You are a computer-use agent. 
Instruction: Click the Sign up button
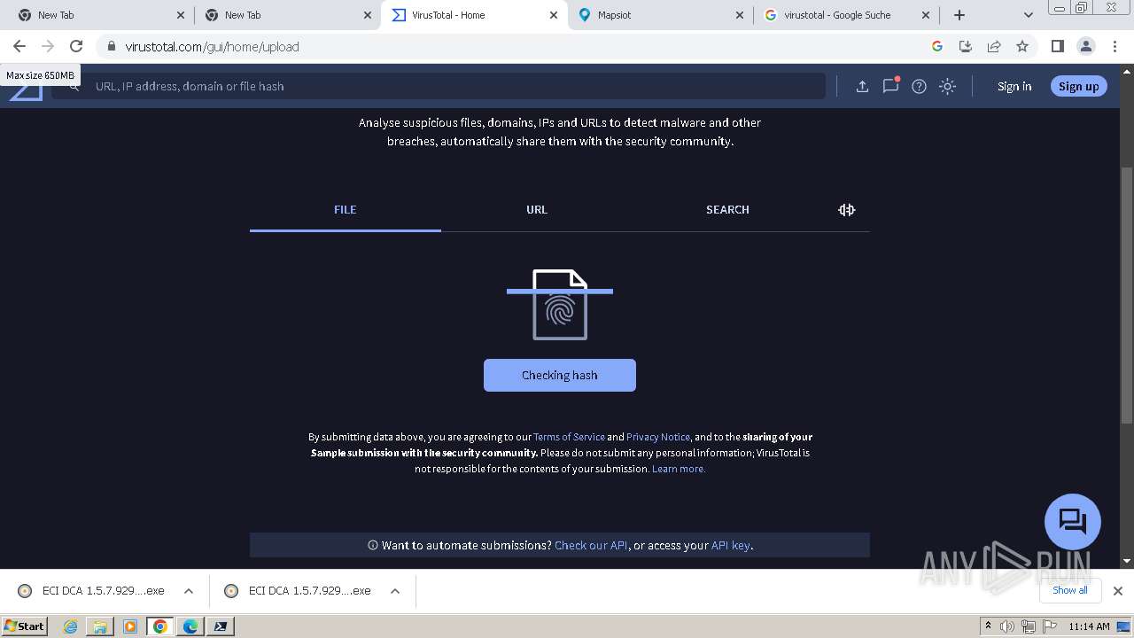[1078, 86]
